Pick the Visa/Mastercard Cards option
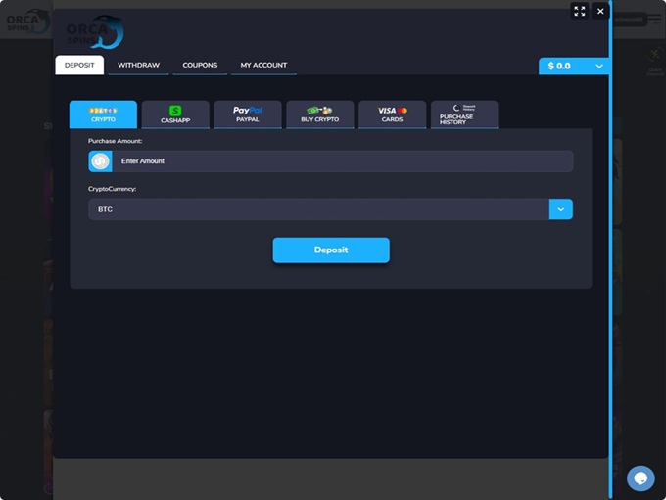666x500 pixels. pos(392,114)
